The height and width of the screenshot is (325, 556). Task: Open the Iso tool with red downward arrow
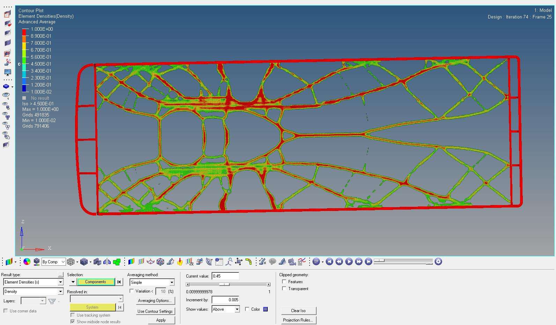180,262
